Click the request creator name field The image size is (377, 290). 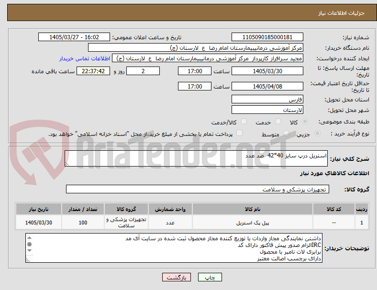[208, 58]
